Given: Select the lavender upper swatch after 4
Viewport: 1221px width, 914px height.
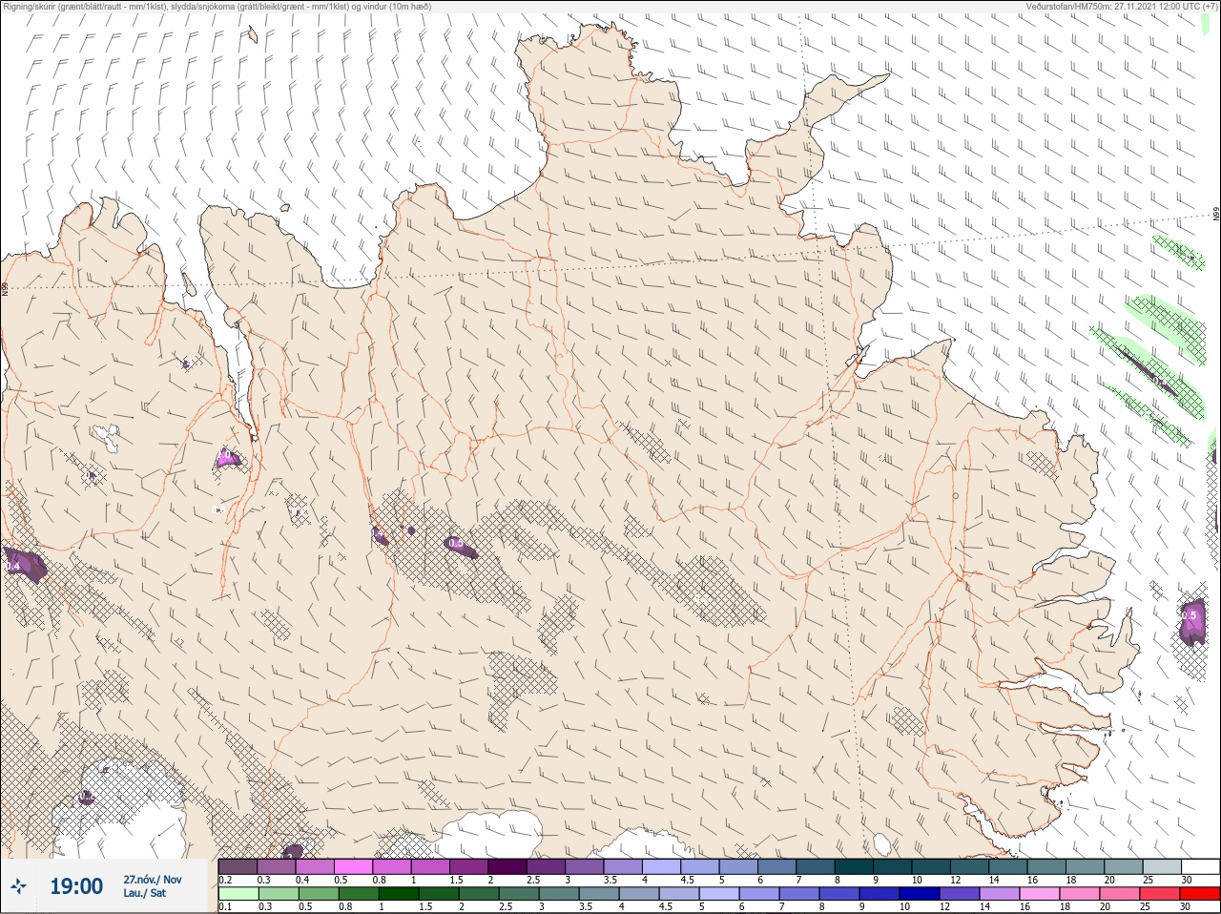Looking at the screenshot, I should click(x=662, y=866).
